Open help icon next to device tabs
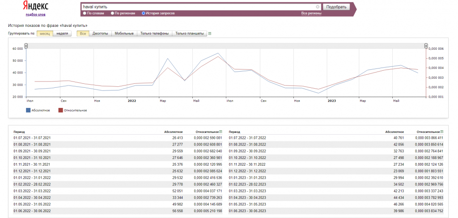The height and width of the screenshot is (218, 458). point(210,34)
